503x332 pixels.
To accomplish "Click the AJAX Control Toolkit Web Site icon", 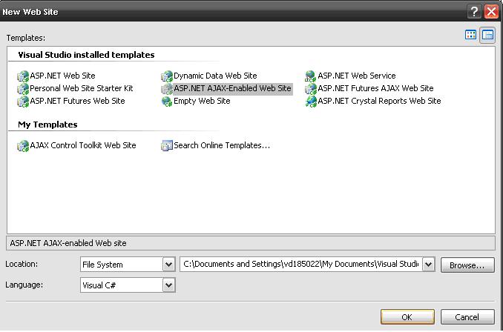I will pyautogui.click(x=23, y=146).
